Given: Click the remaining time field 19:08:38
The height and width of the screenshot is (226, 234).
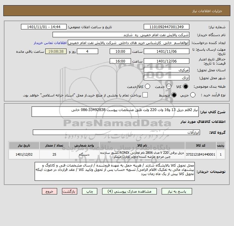Looking at the screenshot, I should tap(56, 51).
